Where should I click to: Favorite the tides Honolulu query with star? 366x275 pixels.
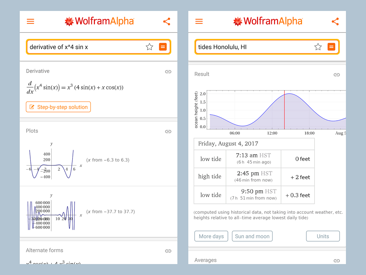[318, 47]
